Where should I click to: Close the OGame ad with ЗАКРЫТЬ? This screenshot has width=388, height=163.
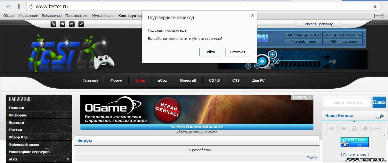[302, 97]
